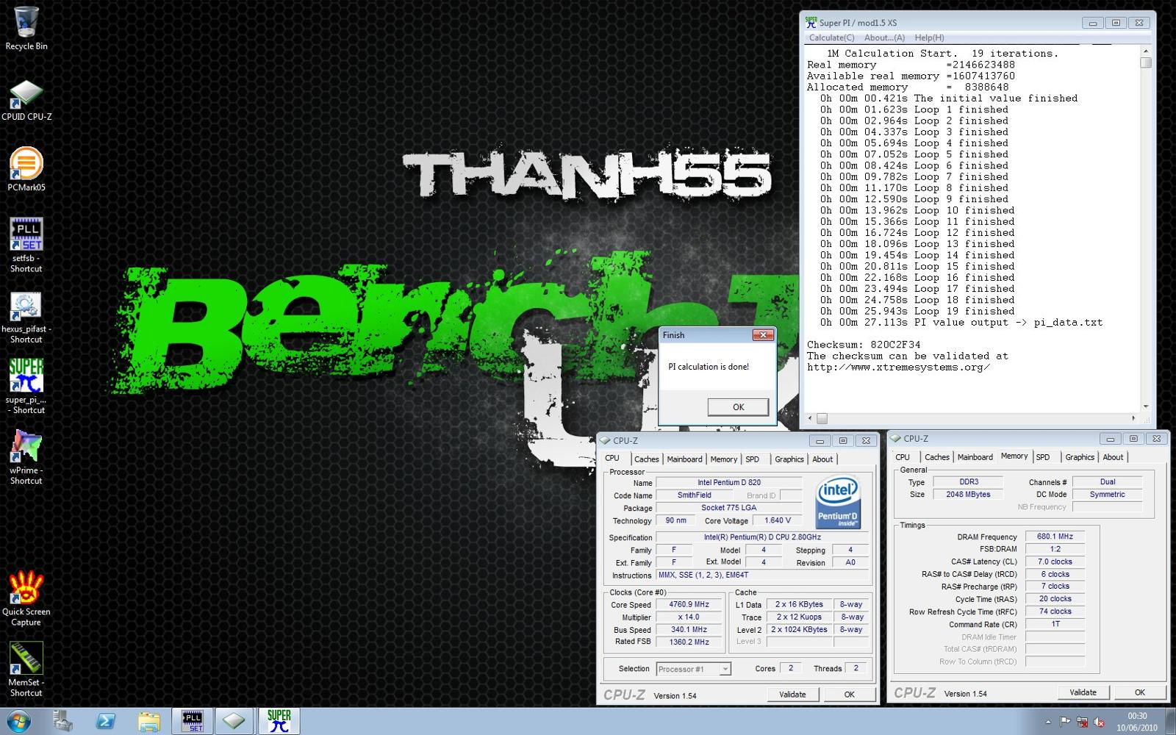This screenshot has width=1176, height=735.
Task: Select wPrime shortcut icon
Action: tap(26, 456)
